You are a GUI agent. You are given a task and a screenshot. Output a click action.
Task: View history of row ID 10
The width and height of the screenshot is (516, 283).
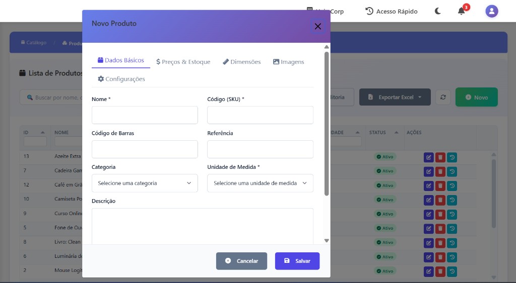pos(452,200)
